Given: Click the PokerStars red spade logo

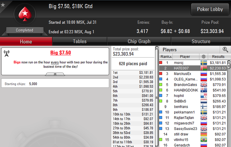Looking at the screenshot, I should click(25, 14).
